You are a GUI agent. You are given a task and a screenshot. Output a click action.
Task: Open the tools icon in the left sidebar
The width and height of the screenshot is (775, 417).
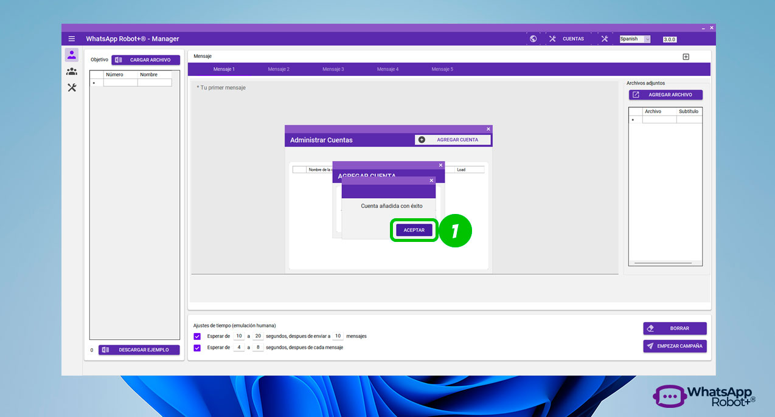72,88
